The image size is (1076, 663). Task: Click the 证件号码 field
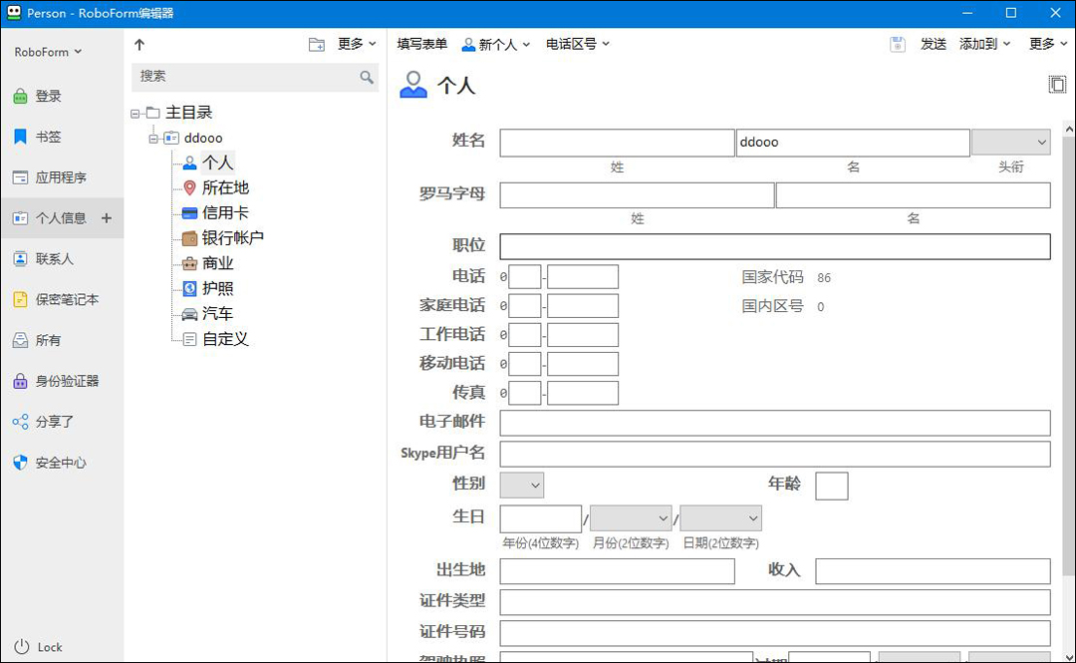pos(775,633)
